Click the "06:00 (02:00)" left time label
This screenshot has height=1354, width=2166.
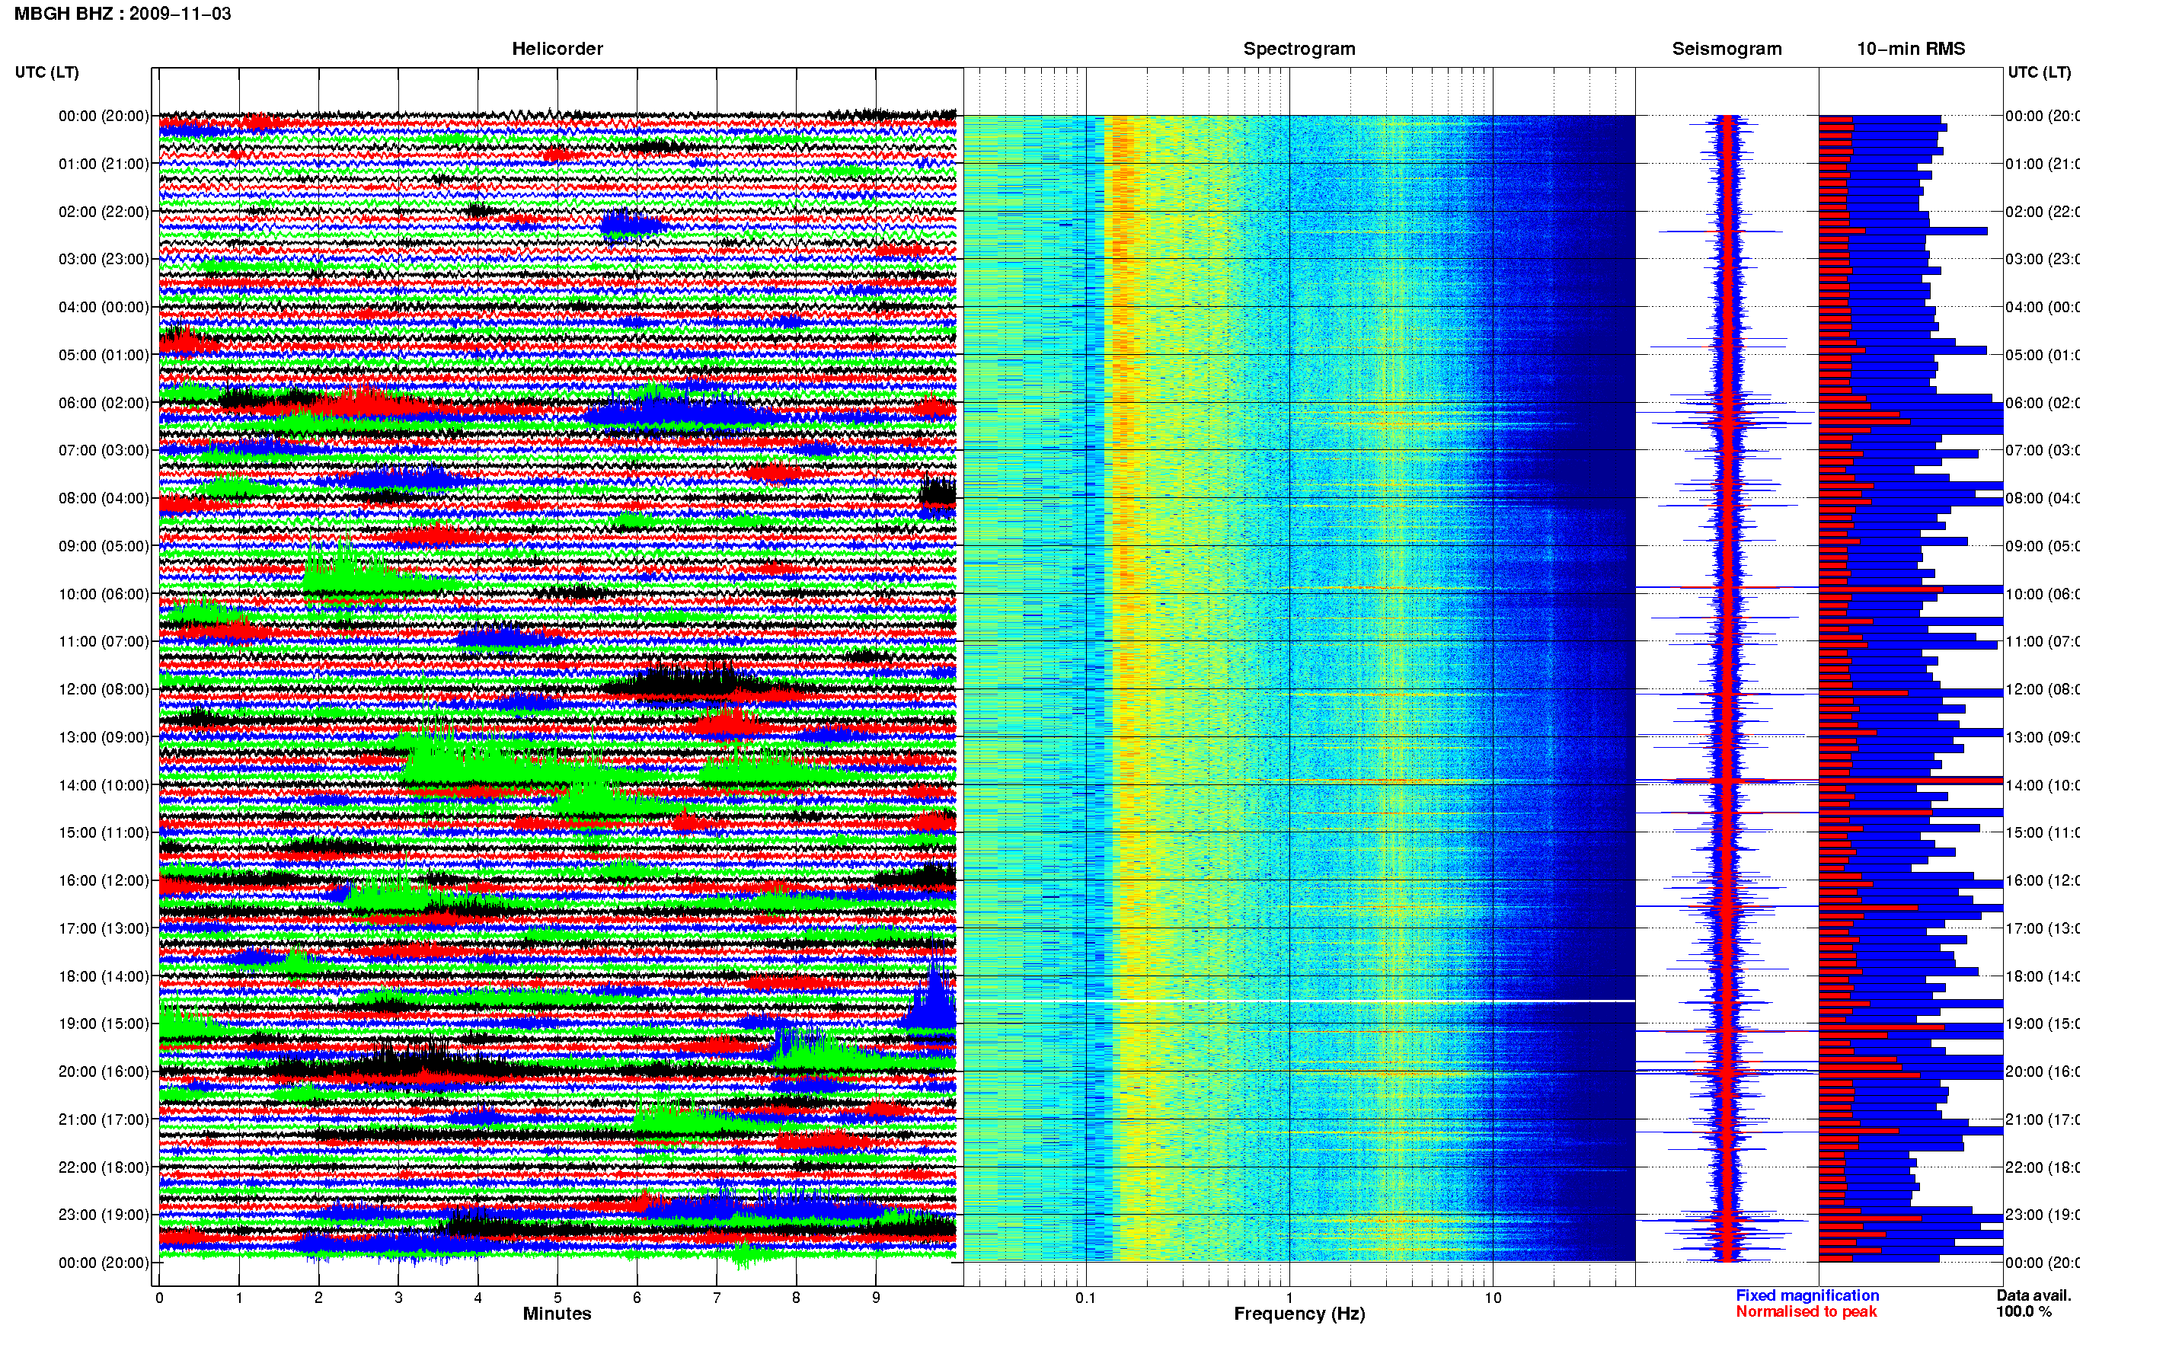[x=104, y=403]
